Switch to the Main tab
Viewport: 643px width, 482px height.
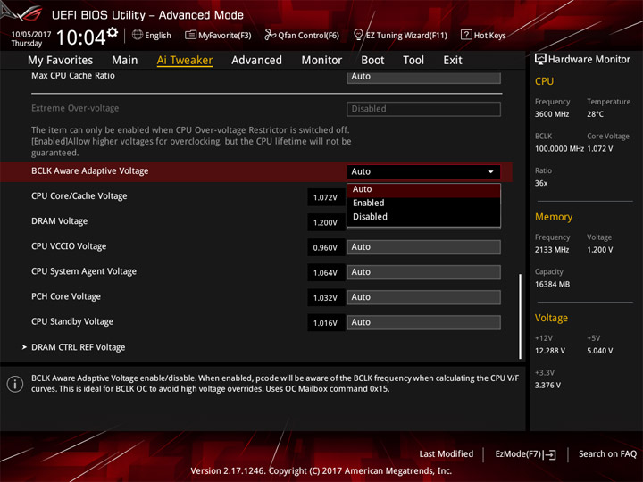click(x=125, y=61)
